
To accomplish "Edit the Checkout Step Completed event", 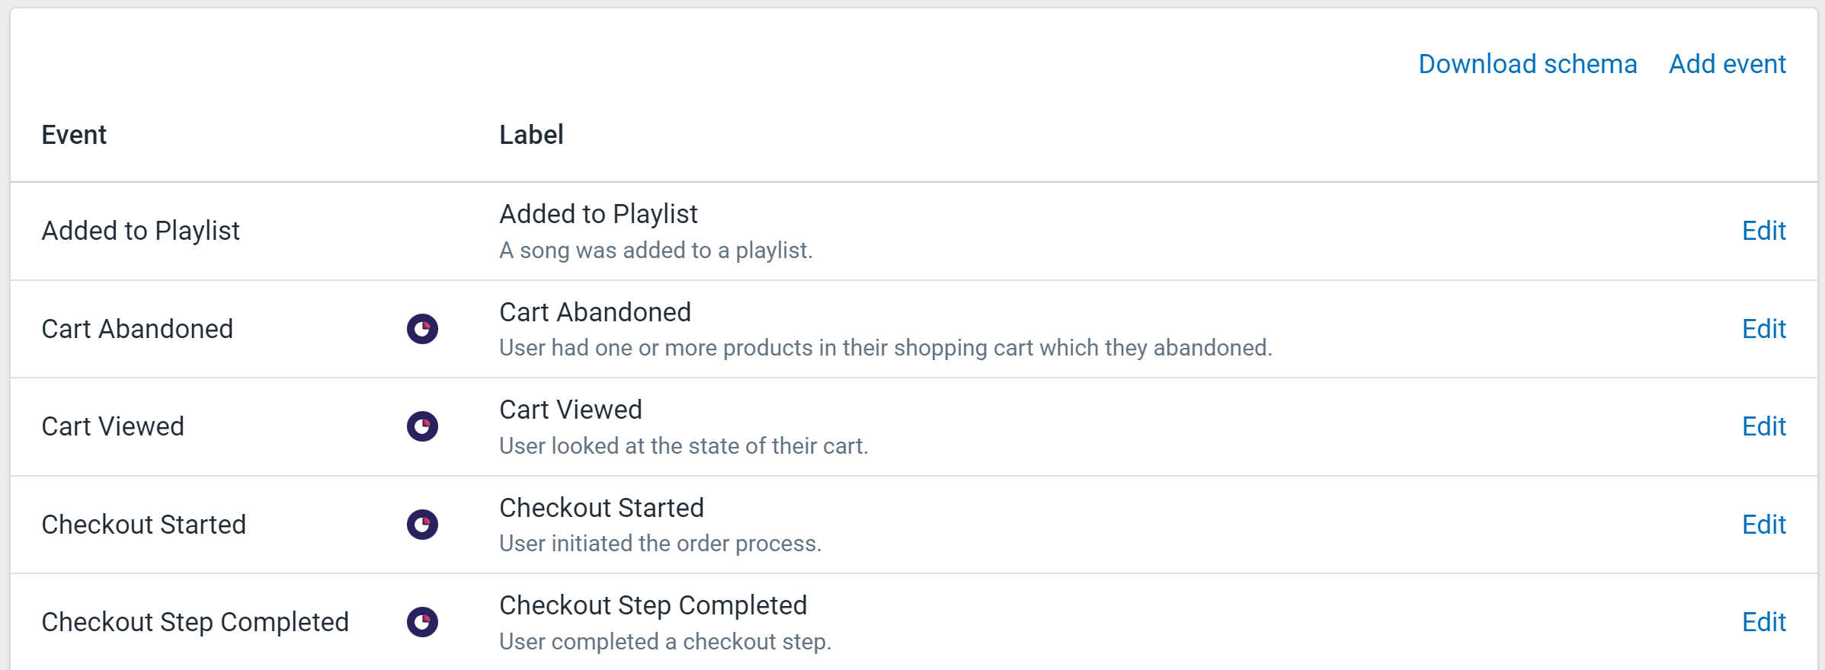I will point(1764,622).
